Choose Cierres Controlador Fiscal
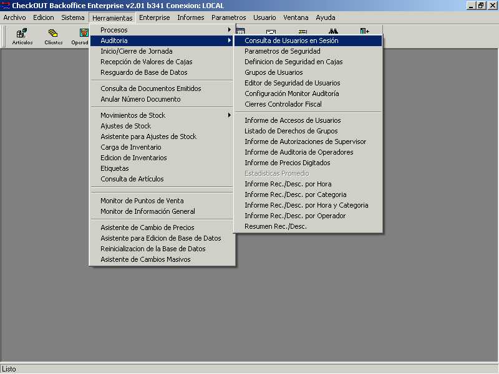The image size is (499, 374). click(x=308, y=104)
